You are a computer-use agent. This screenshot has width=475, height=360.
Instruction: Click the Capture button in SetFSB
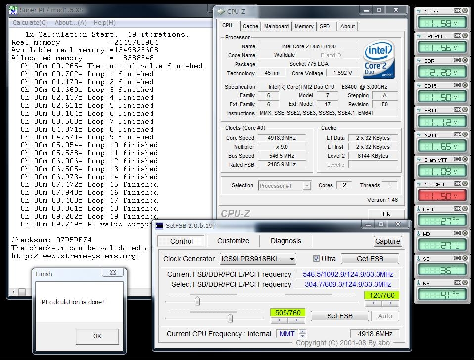(x=387, y=241)
